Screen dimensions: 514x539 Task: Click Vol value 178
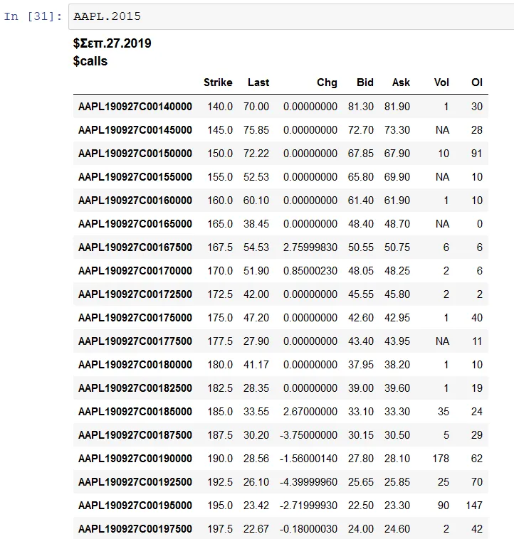pos(441,459)
